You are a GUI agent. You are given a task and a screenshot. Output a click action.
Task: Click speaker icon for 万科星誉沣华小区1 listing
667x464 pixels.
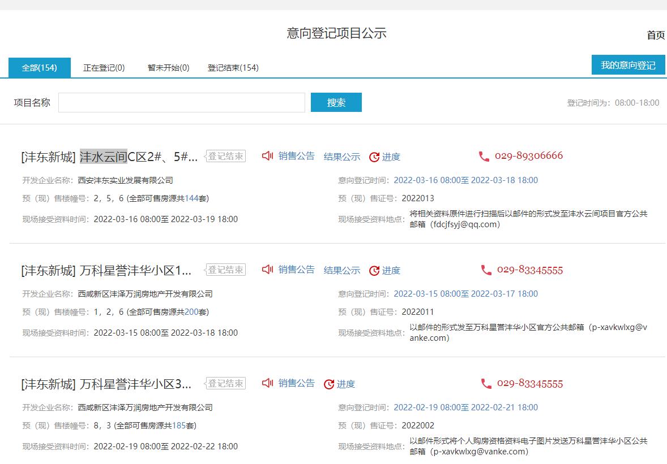268,270
